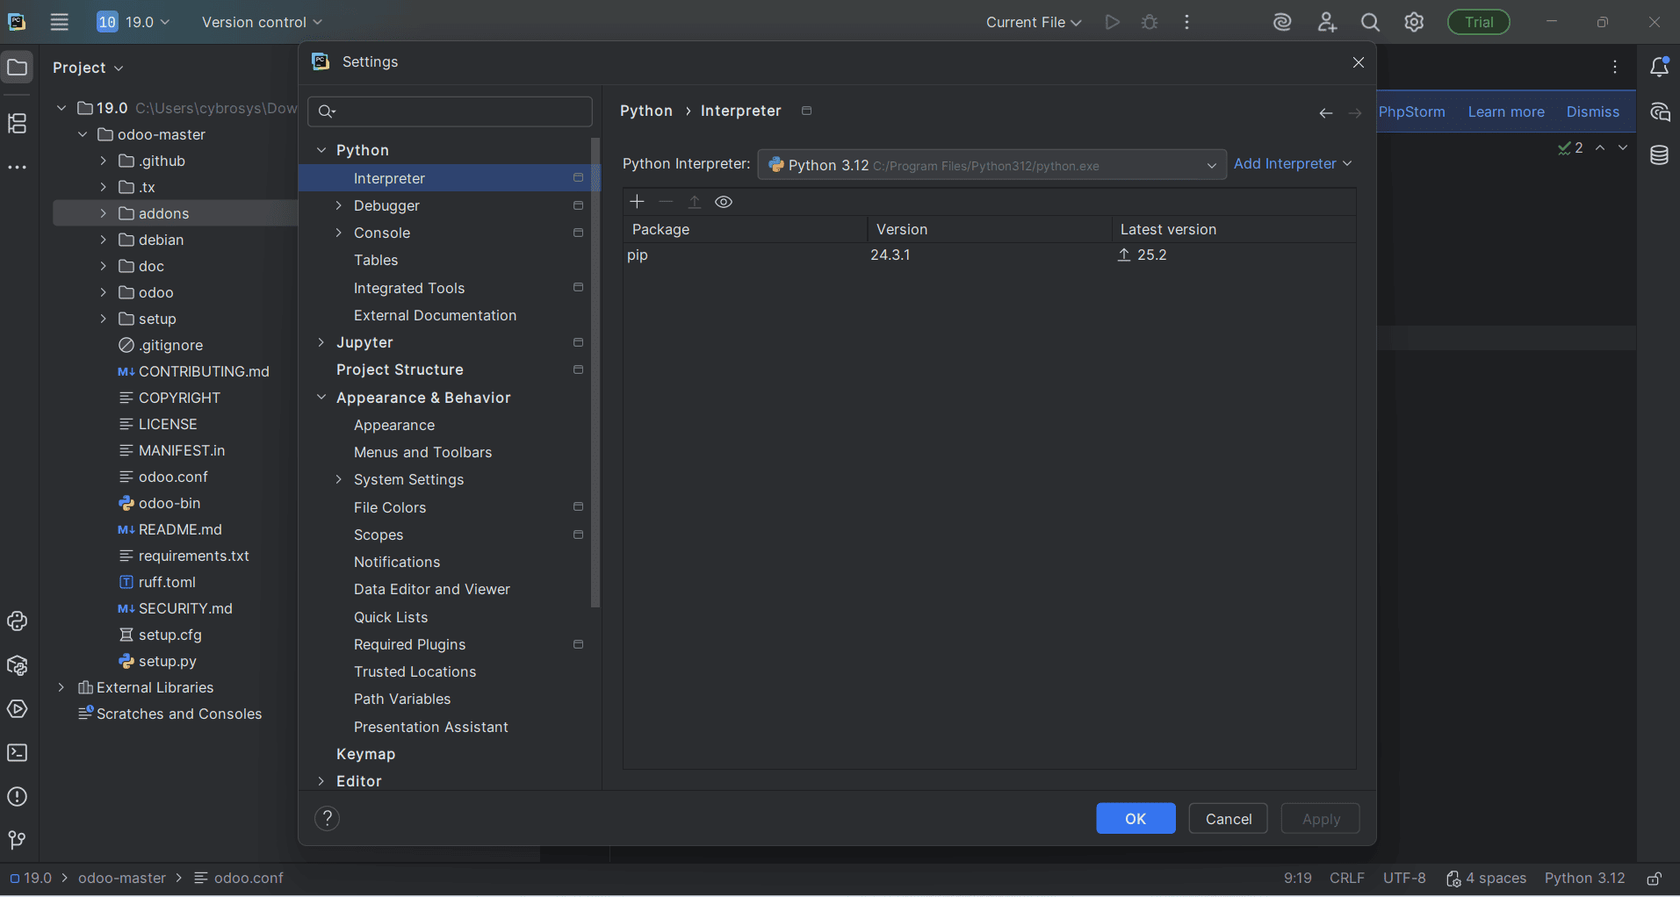Expand System Settings node
This screenshot has width=1680, height=897.
point(339,479)
